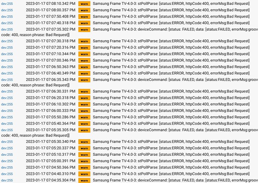Open dev:255 link for 07:07:35.302 PM entry
Image resolution: width=258 pixels, height=183 pixels.
[7, 29]
